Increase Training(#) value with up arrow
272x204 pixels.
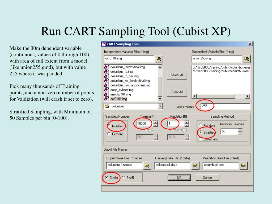click(156, 122)
